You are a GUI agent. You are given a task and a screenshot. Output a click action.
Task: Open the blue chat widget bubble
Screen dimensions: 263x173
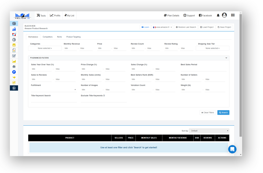[x=232, y=149]
